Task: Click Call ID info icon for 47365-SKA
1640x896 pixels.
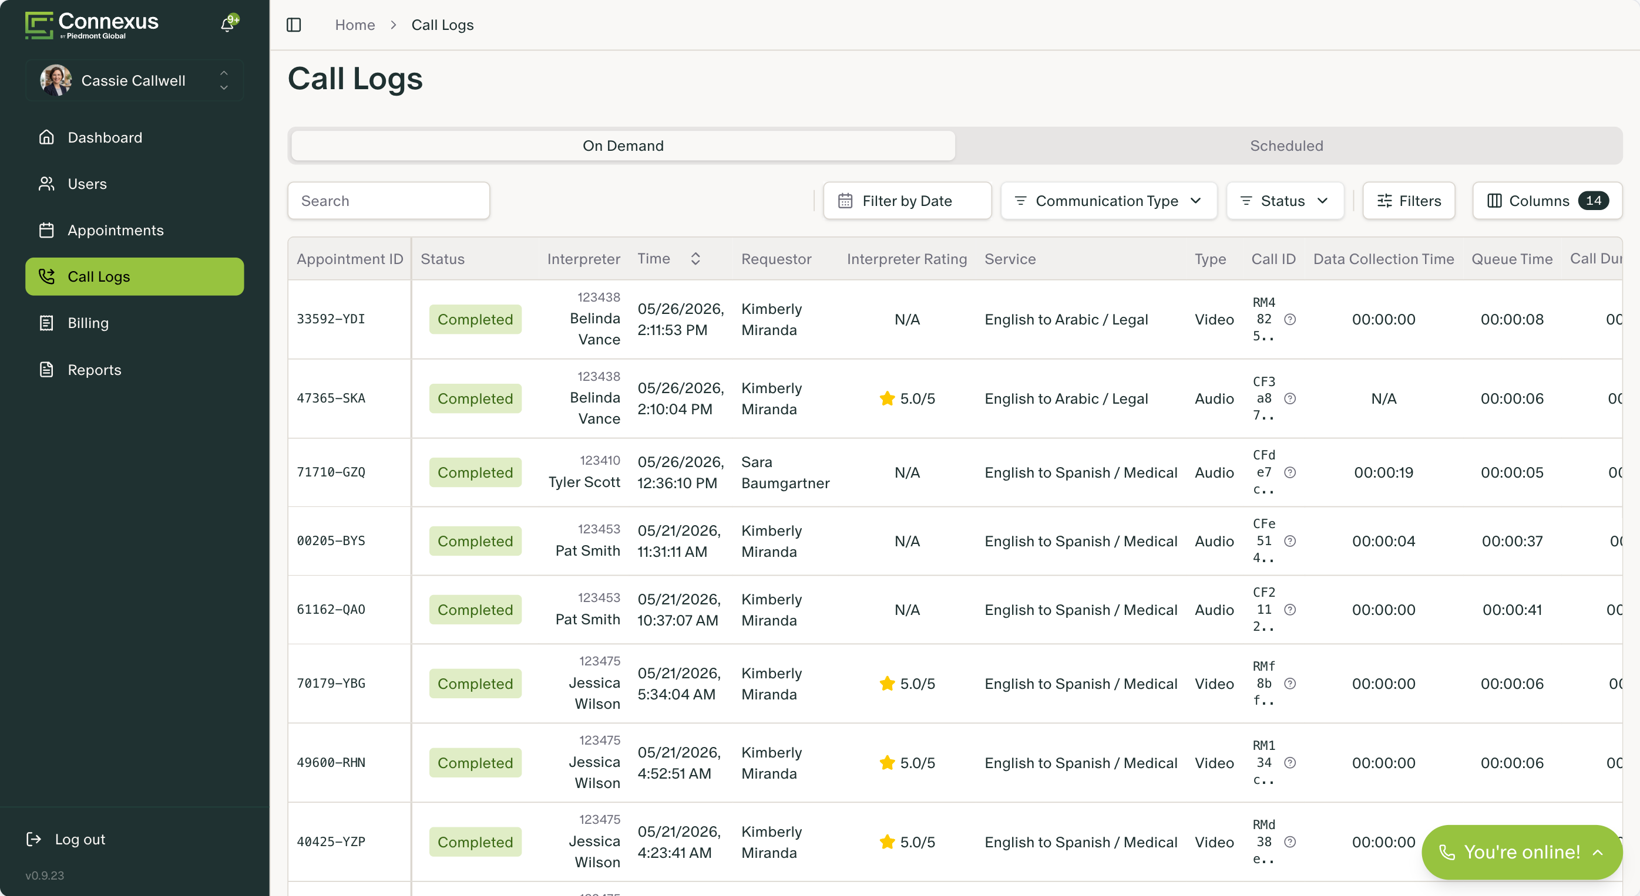Action: click(x=1290, y=399)
